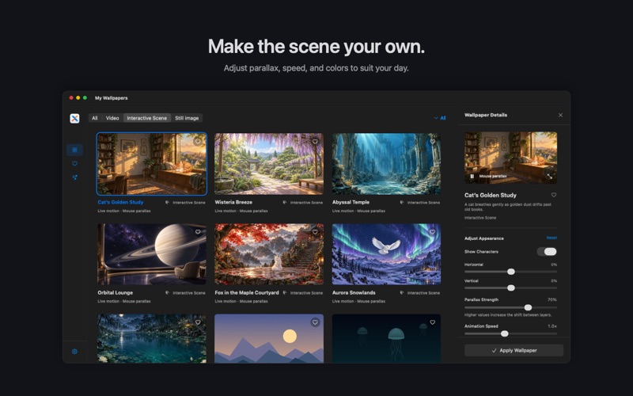Screen dimensions: 633x396
Task: Open the favorites heart in the sidebar
Action: pos(74,164)
